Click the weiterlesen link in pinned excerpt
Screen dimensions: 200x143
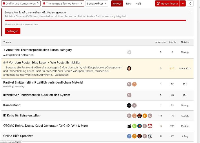pos(62,75)
